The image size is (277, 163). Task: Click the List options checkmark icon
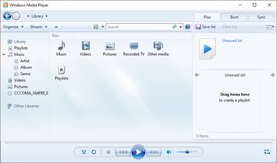268,27
